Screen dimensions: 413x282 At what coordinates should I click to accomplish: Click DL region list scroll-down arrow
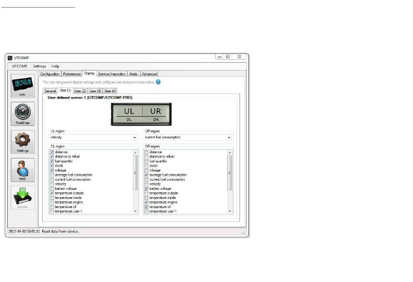point(135,211)
